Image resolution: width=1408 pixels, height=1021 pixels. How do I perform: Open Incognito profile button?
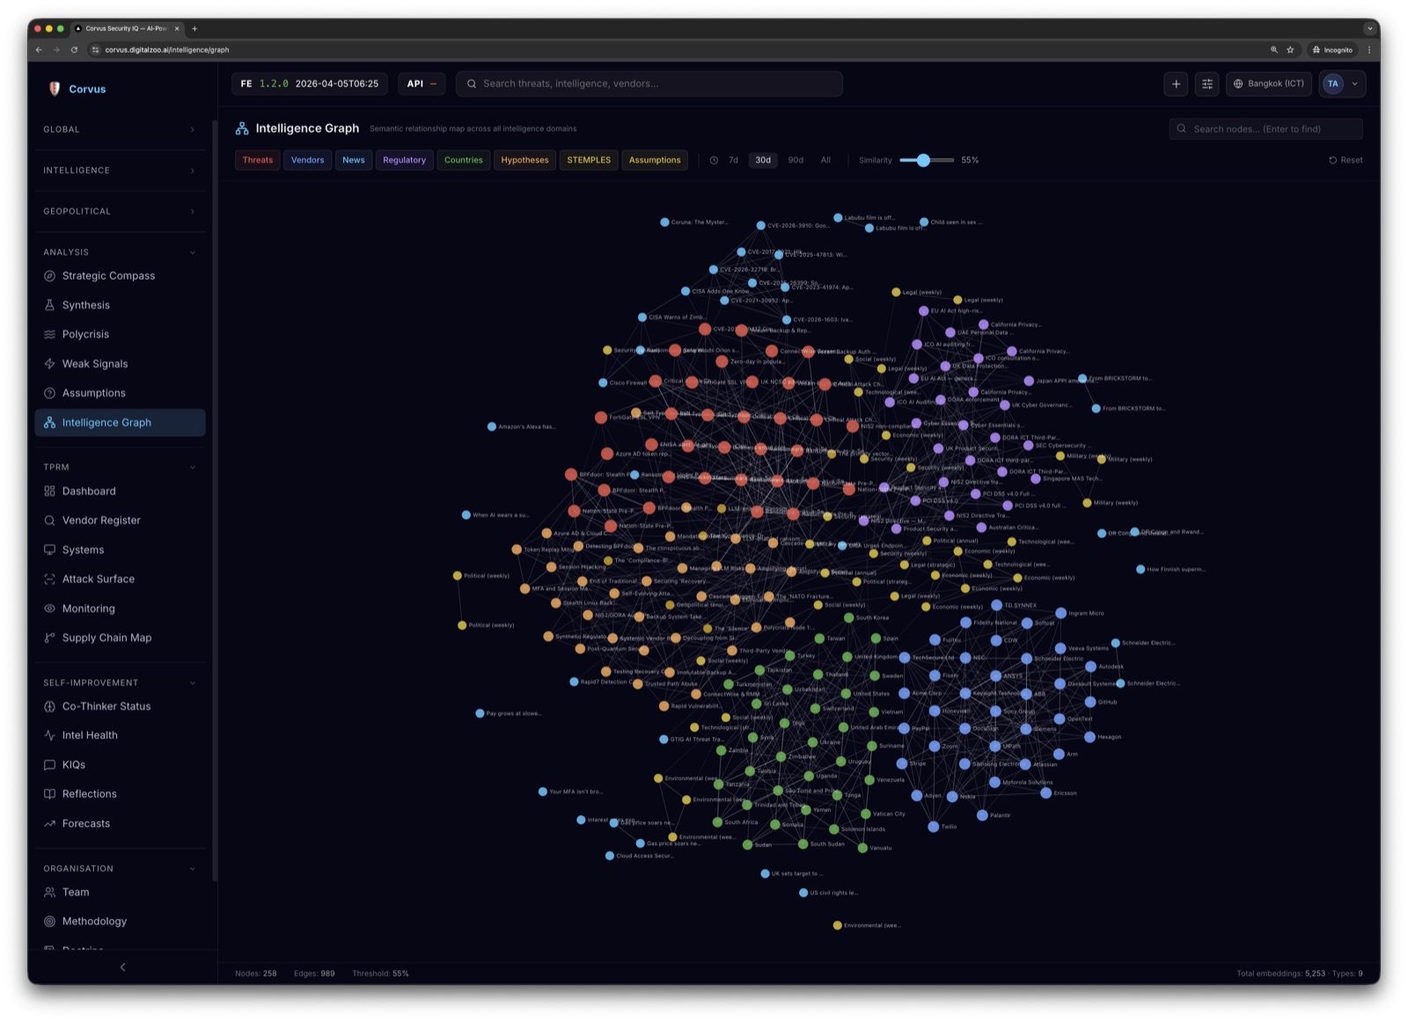tap(1332, 50)
